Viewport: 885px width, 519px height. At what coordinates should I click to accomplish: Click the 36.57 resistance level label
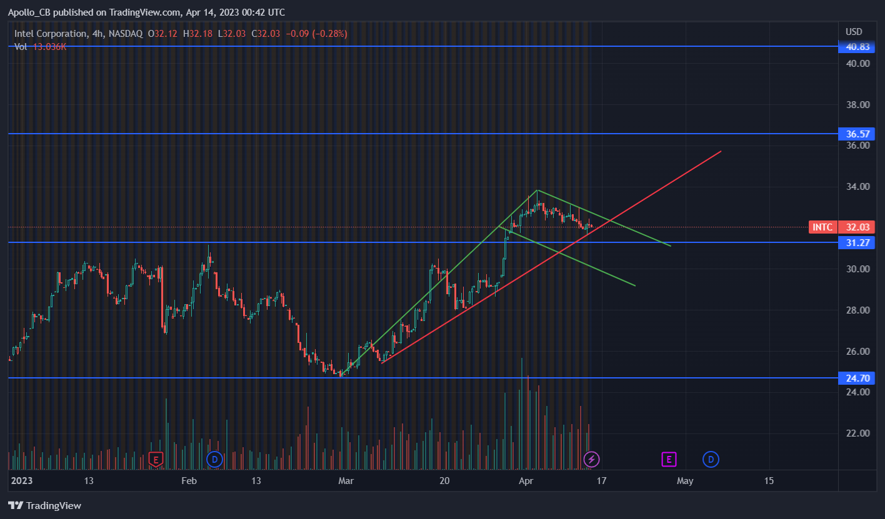click(856, 134)
